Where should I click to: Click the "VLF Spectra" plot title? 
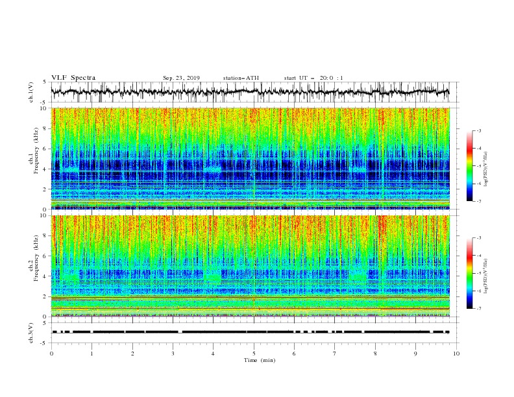tap(73, 78)
